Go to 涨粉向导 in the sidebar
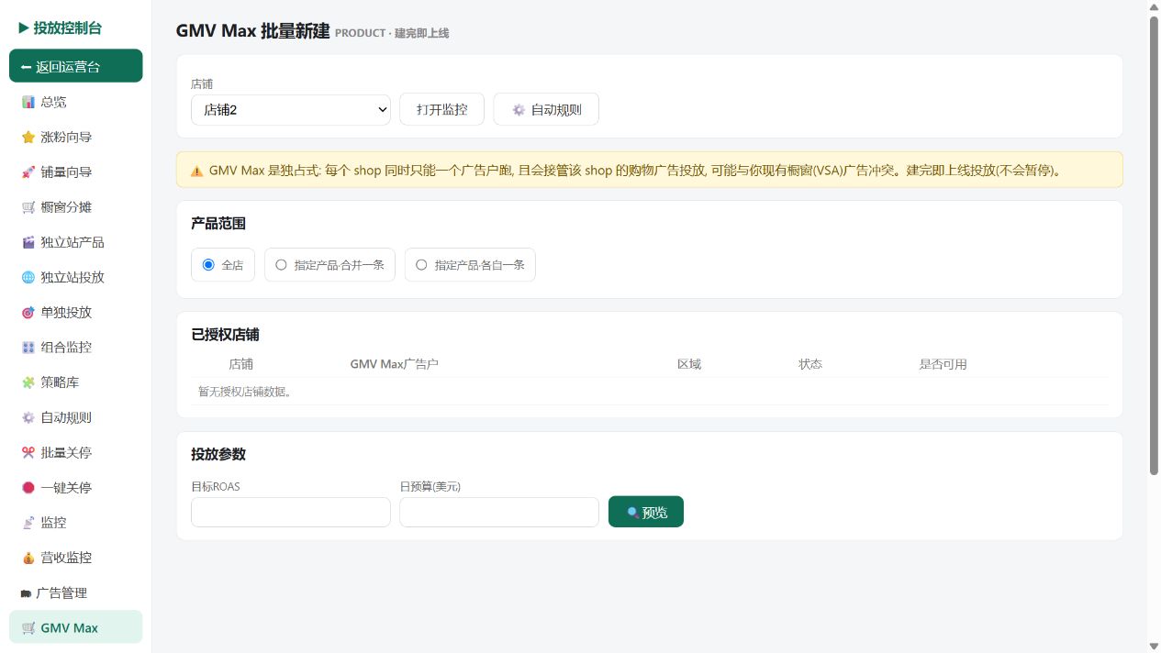This screenshot has height=653, width=1161. point(75,138)
